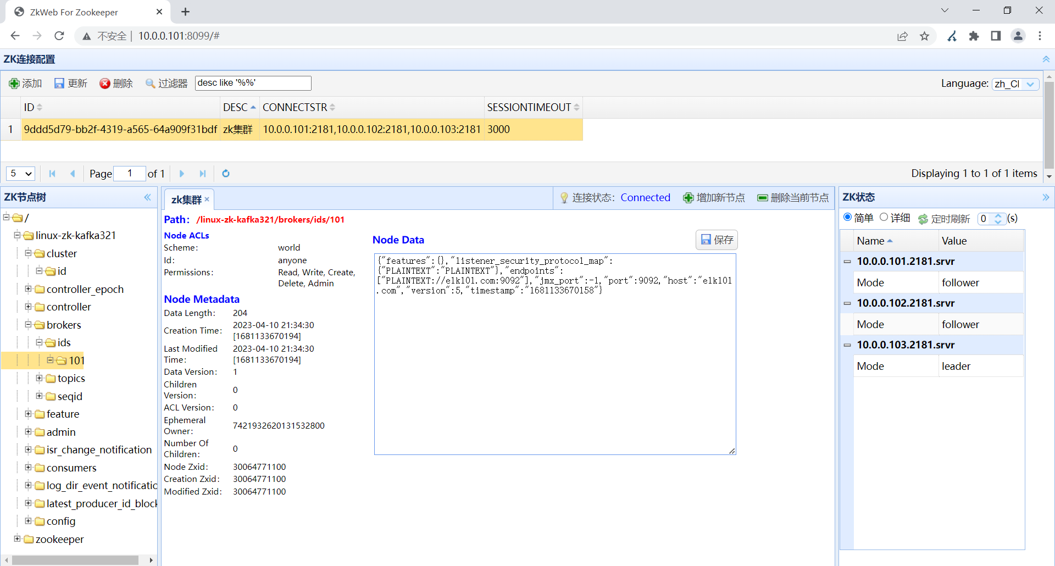Image resolution: width=1055 pixels, height=566 pixels.
Task: Open the page size dropdown showing 5
Action: pos(21,174)
